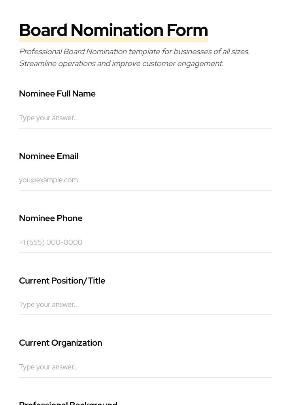Click the "Streamline operations" description sentence

pyautogui.click(x=121, y=64)
